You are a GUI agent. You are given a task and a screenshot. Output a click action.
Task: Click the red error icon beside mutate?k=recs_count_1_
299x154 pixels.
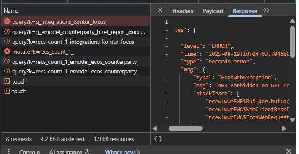(7, 51)
